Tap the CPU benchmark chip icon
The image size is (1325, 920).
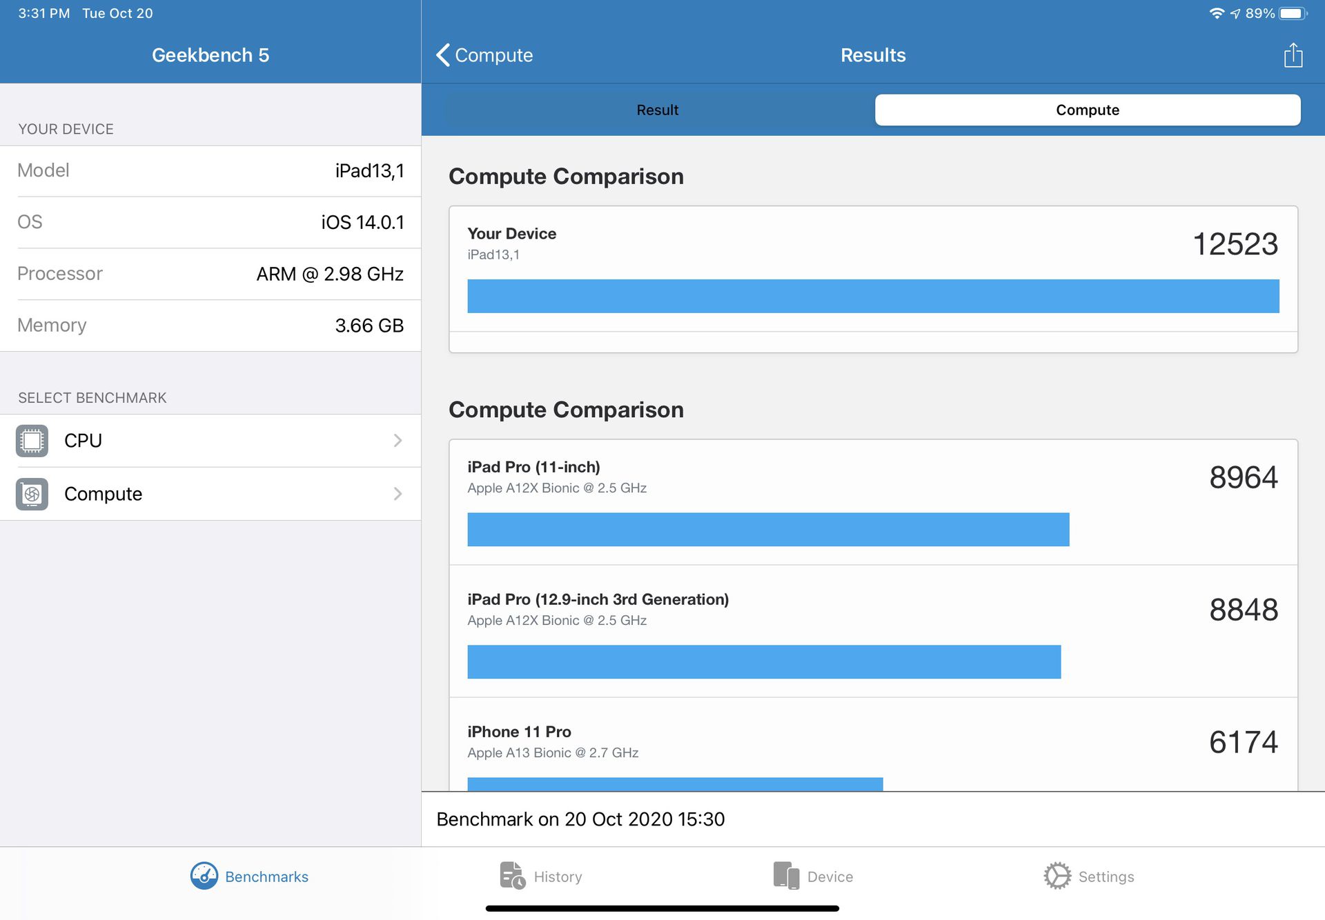[x=32, y=441]
